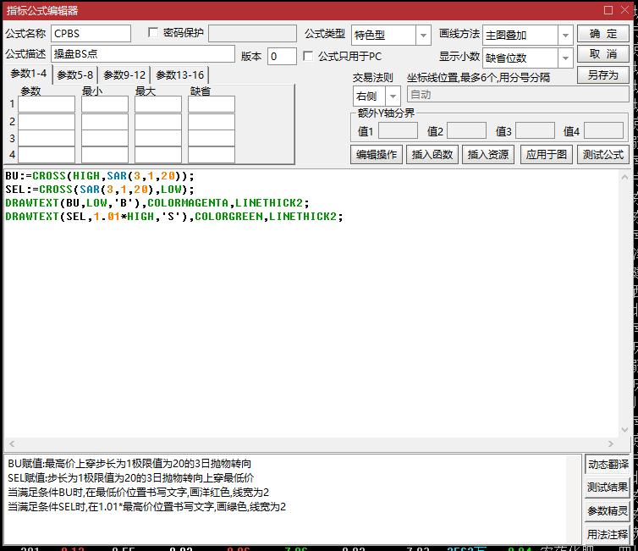Click the DRAWTEXT(BU,LOW,'B') code line
The height and width of the screenshot is (551, 638).
tap(157, 202)
